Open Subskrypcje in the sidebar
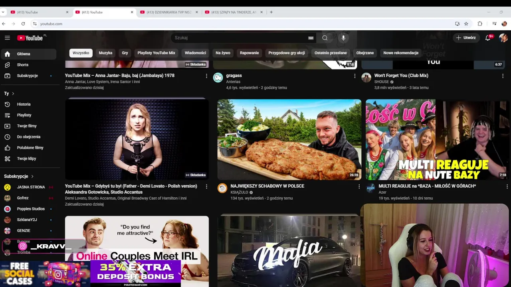 click(28, 76)
